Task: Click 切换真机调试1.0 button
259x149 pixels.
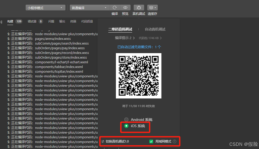Action: point(117,141)
